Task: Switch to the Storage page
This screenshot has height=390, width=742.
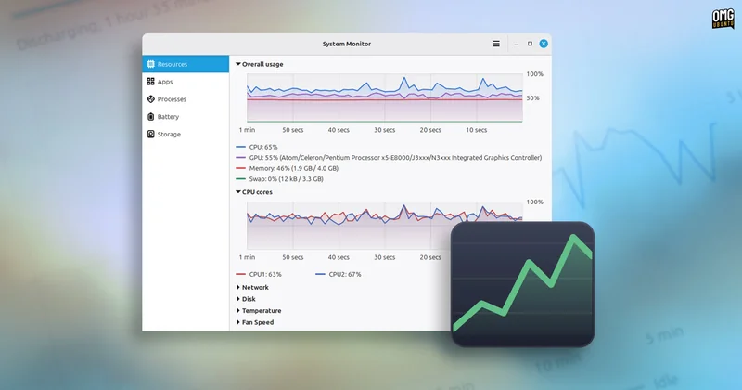Action: tap(185, 134)
